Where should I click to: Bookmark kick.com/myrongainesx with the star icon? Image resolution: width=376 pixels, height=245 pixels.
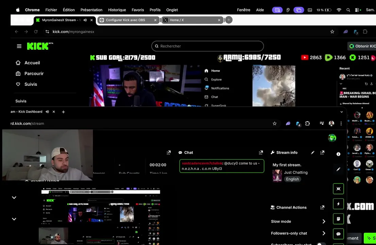(332, 32)
